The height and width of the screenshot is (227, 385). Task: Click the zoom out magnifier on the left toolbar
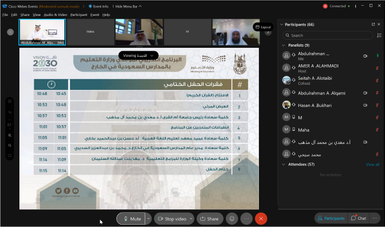[10, 146]
